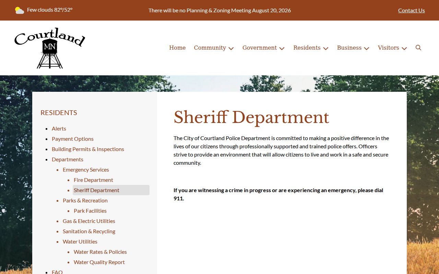Image resolution: width=439 pixels, height=274 pixels.
Task: Click the weather cloud icon
Action: pyautogui.click(x=20, y=10)
